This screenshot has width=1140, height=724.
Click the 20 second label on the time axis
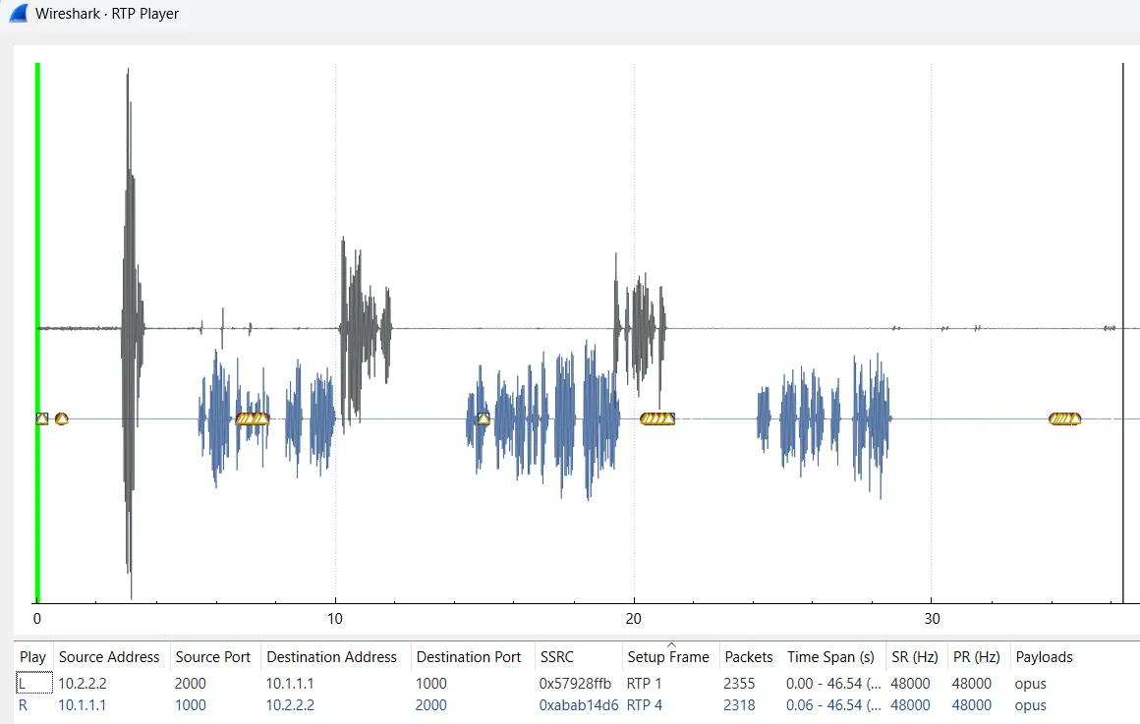[634, 619]
